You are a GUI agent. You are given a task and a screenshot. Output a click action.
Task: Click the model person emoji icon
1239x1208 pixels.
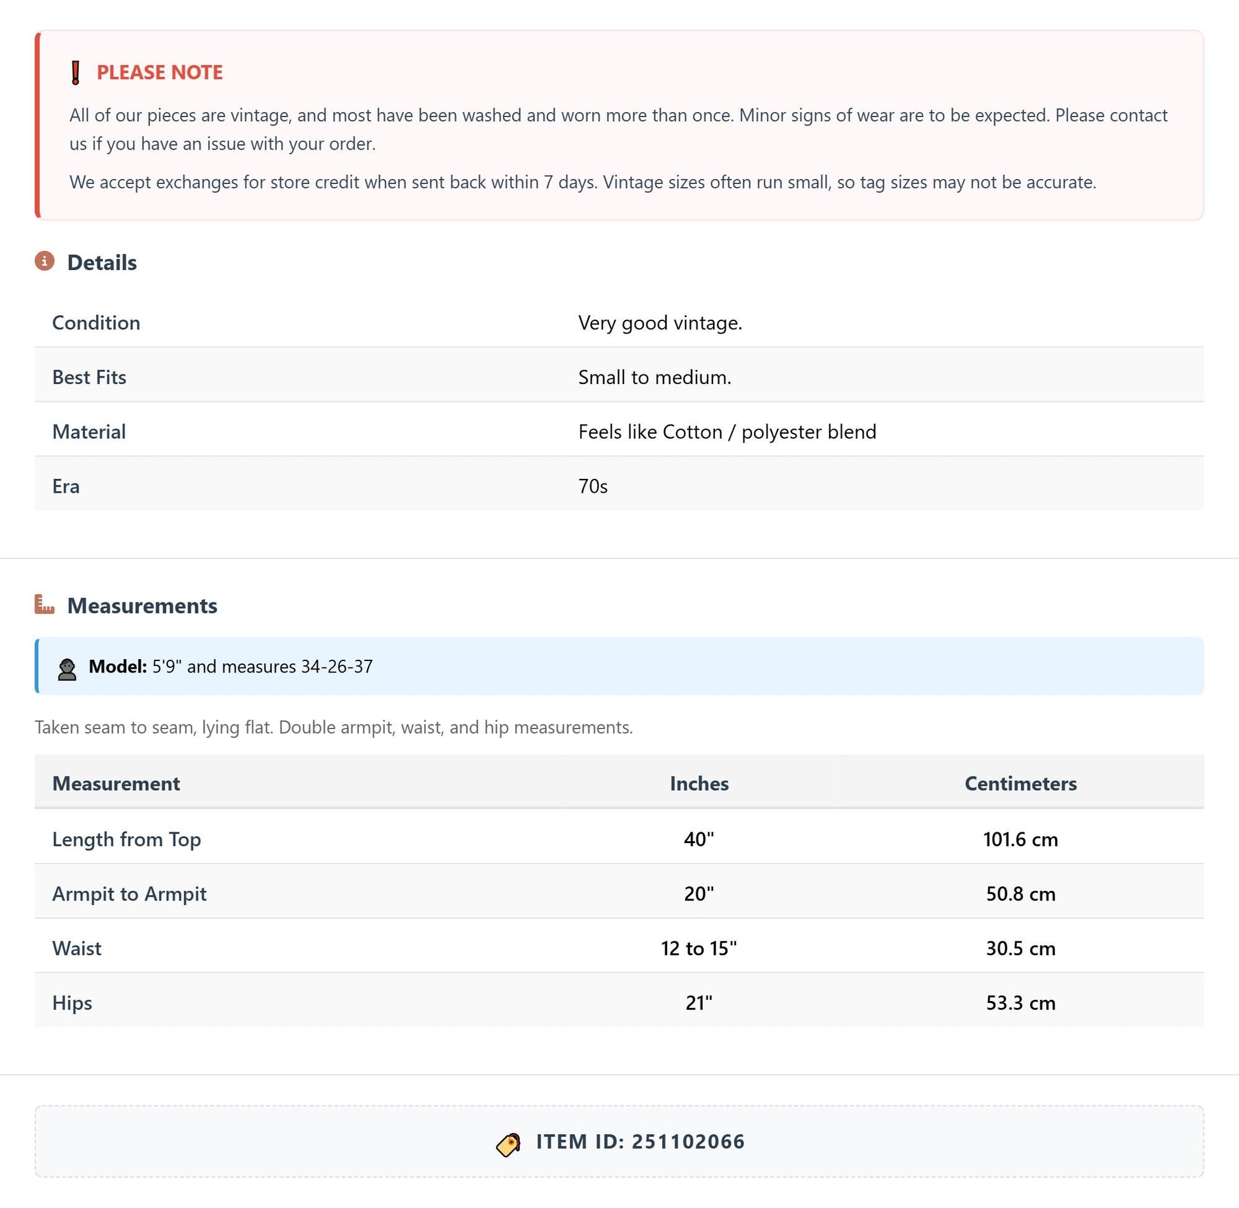pyautogui.click(x=67, y=669)
